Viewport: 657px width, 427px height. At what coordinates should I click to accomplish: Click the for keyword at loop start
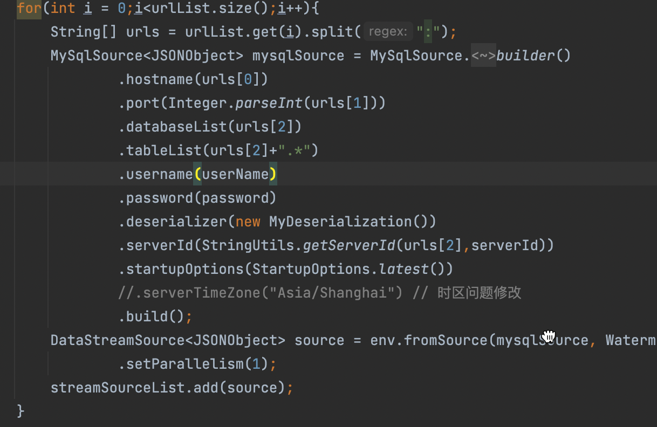coord(29,8)
